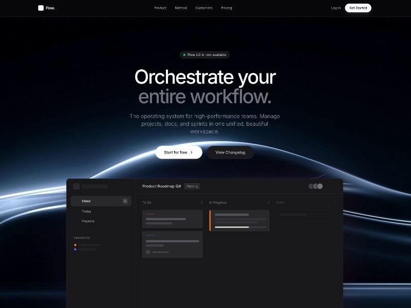Click the rightmost avatar beside the board title
Screen dimensions: 411x308
(319, 186)
